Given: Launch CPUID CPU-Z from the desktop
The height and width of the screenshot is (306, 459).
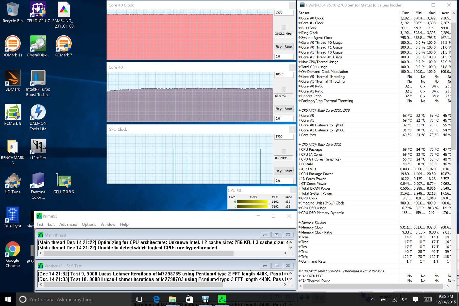Looking at the screenshot, I should [x=38, y=12].
